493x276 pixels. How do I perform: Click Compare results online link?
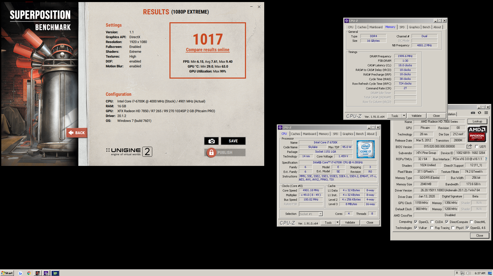click(x=207, y=50)
